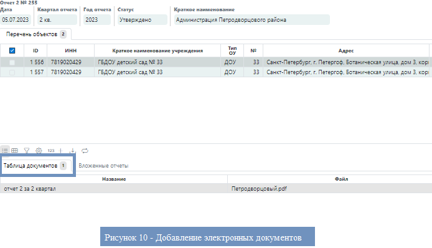Open the Таблица документов tab
432x248 pixels.
(x=35, y=166)
